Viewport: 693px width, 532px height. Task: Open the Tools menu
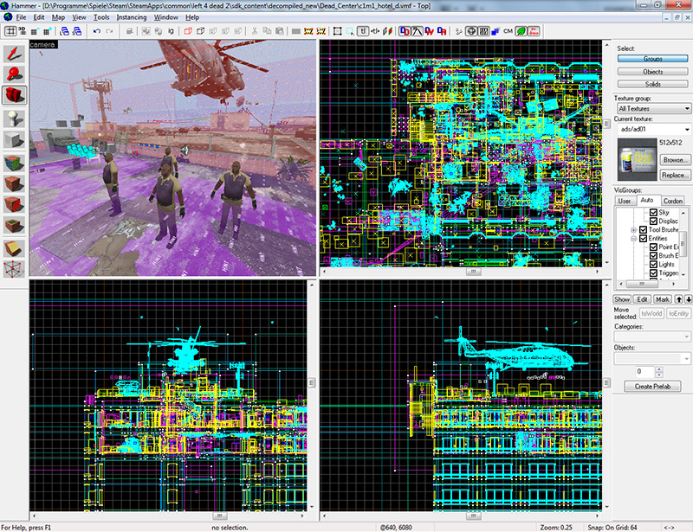click(x=101, y=17)
